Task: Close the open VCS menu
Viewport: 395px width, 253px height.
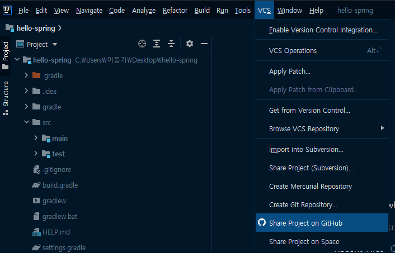Action: [x=264, y=10]
